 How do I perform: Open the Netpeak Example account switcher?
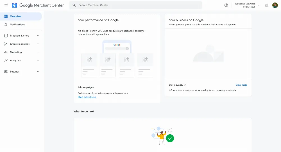(x=247, y=5)
